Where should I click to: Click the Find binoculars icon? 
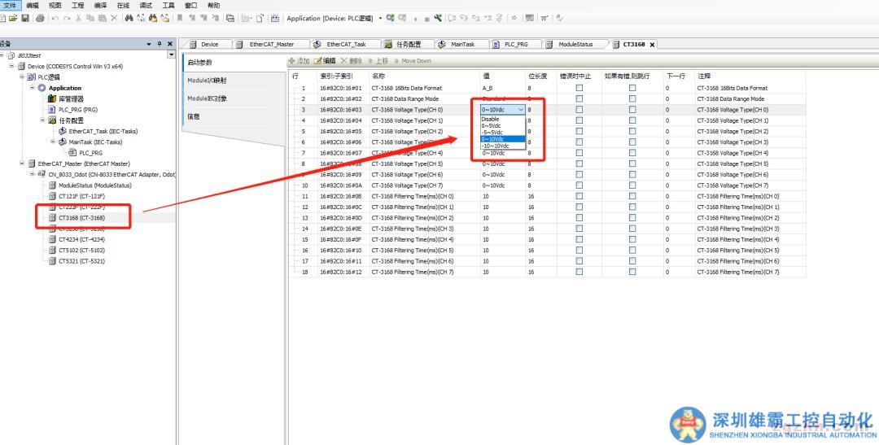point(129,18)
